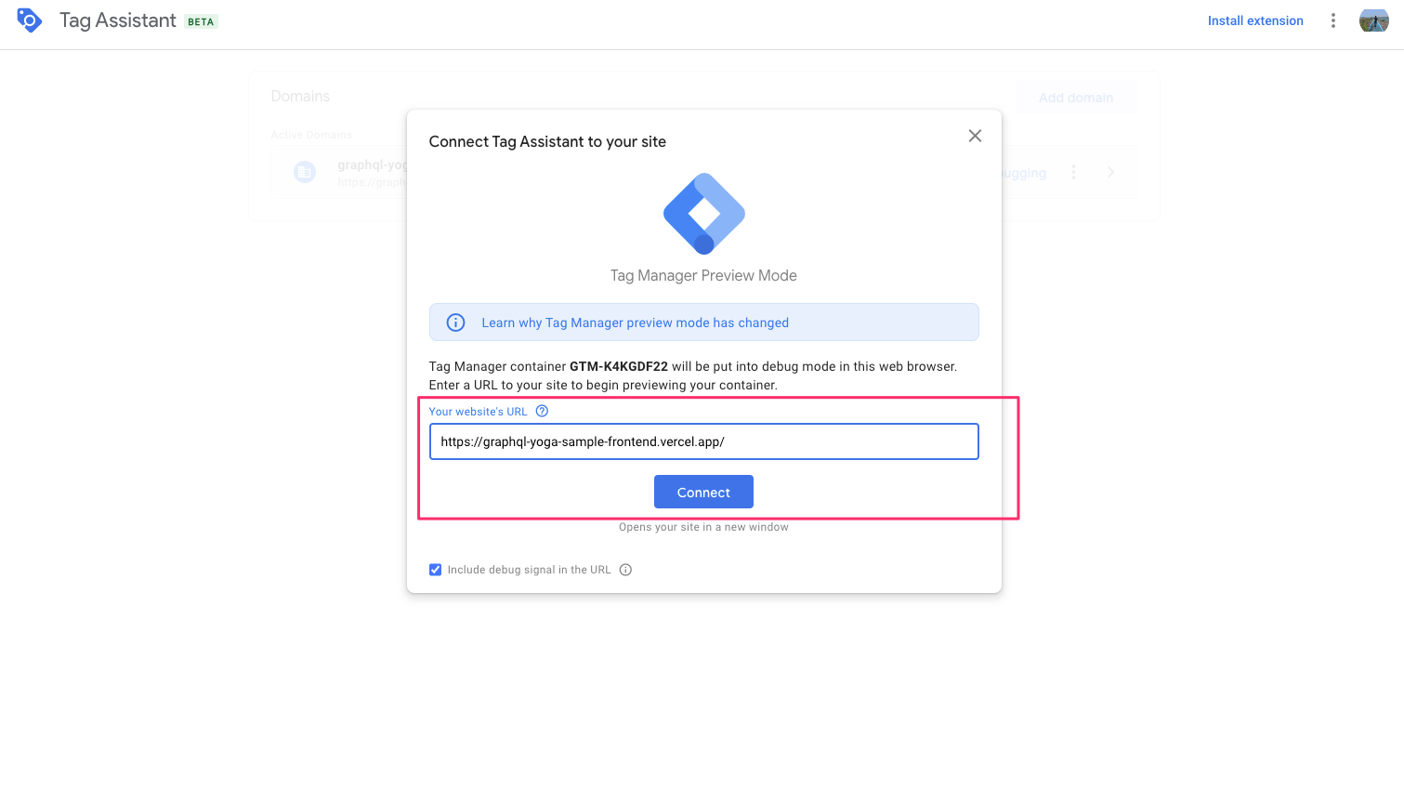Open the user account avatar
1404x803 pixels.
(1373, 20)
